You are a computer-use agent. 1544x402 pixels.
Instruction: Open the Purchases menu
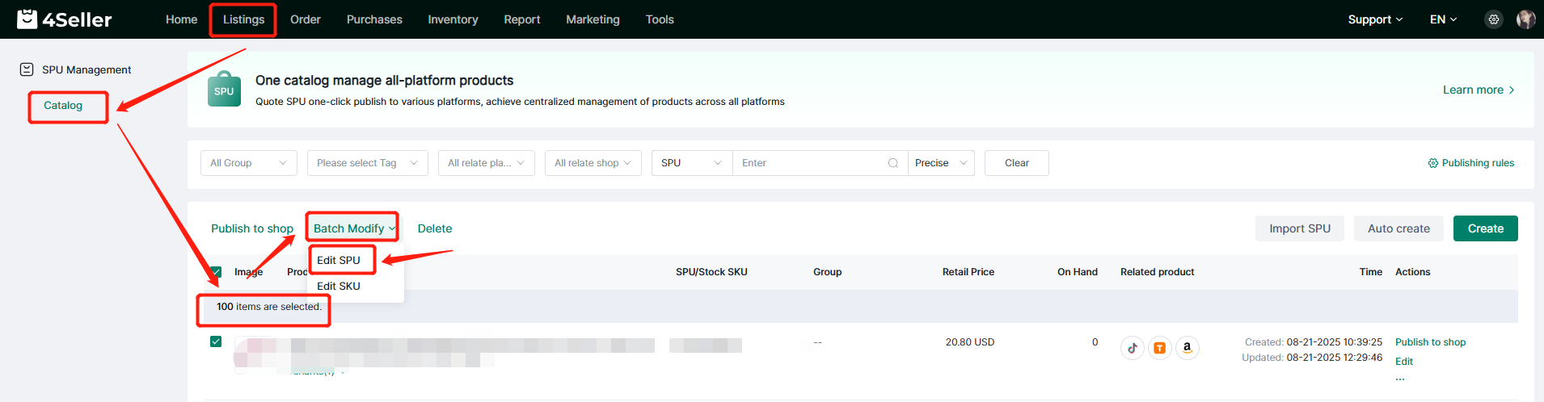(374, 19)
